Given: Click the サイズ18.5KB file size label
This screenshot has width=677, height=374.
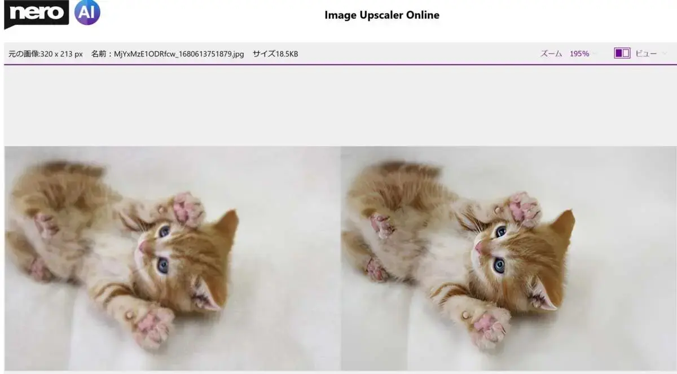Looking at the screenshot, I should point(275,54).
